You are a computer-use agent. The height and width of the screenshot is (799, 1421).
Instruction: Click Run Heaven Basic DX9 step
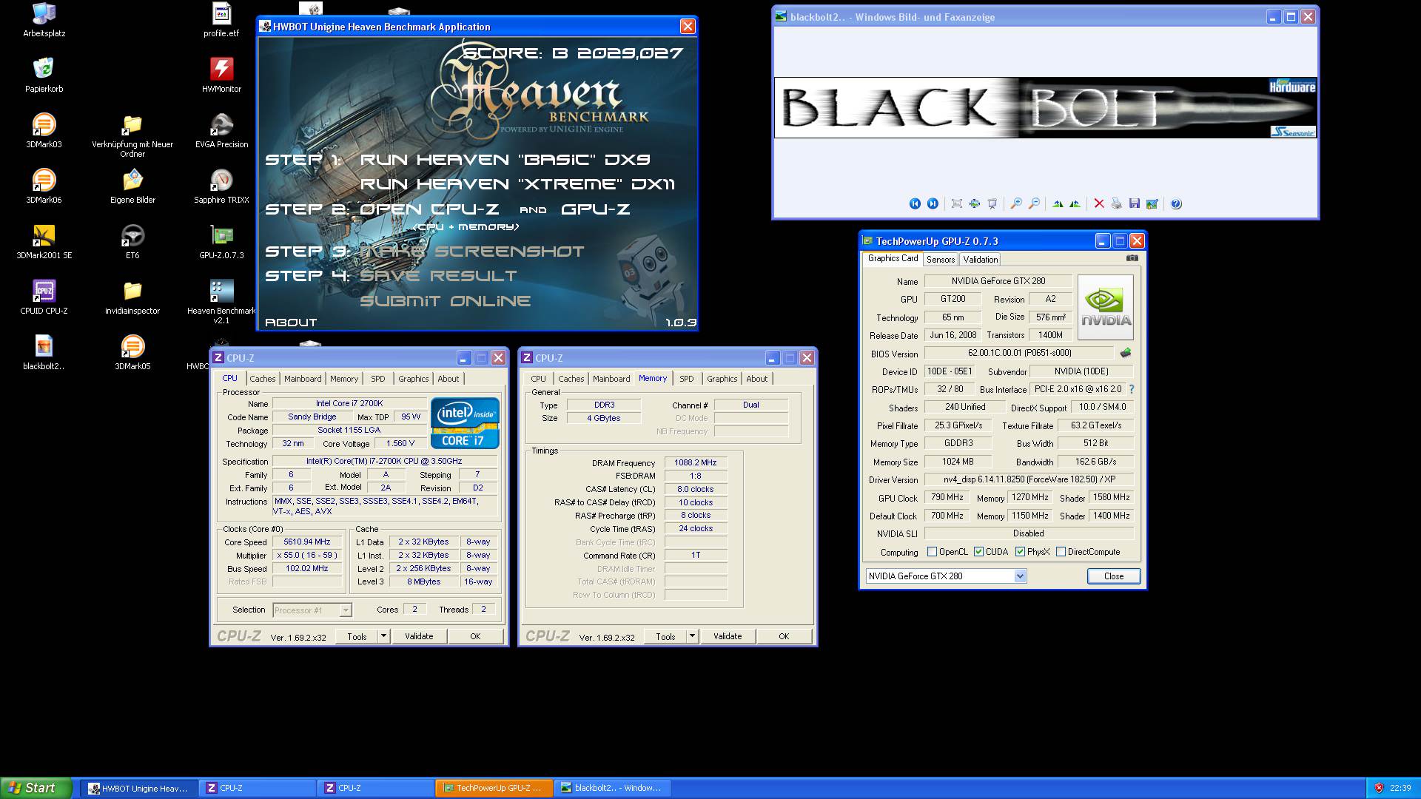point(505,160)
